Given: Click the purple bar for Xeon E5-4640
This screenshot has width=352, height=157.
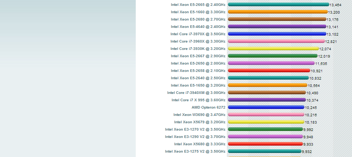Looking at the screenshot, I should 277,26.
